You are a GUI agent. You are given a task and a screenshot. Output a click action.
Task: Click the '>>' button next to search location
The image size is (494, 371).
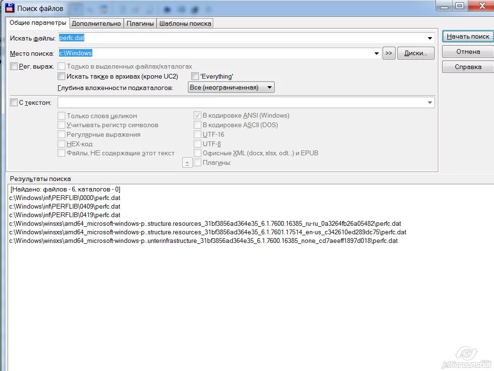pyautogui.click(x=389, y=53)
